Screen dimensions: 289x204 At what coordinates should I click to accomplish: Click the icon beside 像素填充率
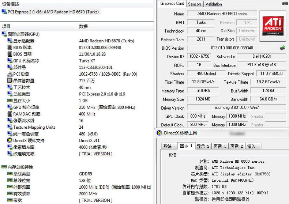[x=10, y=147]
